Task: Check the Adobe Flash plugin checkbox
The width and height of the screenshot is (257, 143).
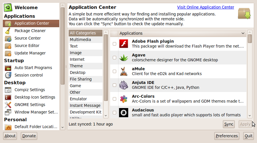Action: (x=114, y=44)
